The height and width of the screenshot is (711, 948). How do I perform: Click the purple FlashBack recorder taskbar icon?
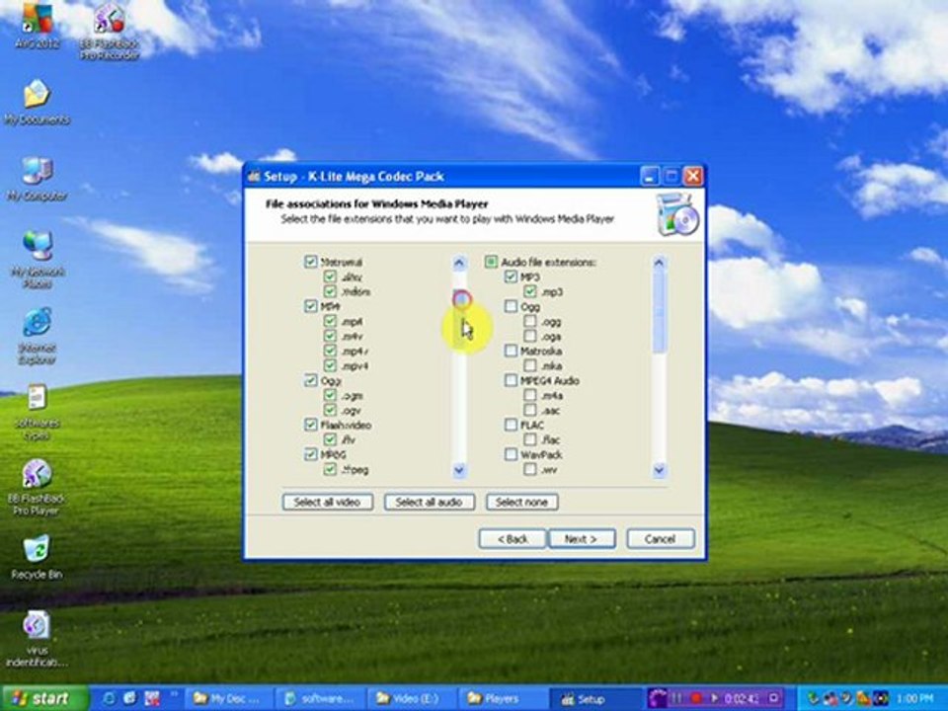658,698
